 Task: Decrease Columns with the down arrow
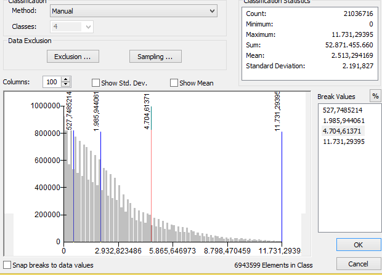point(66,85)
